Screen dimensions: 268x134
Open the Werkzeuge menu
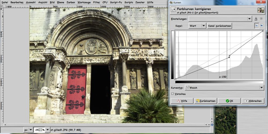click(84, 2)
